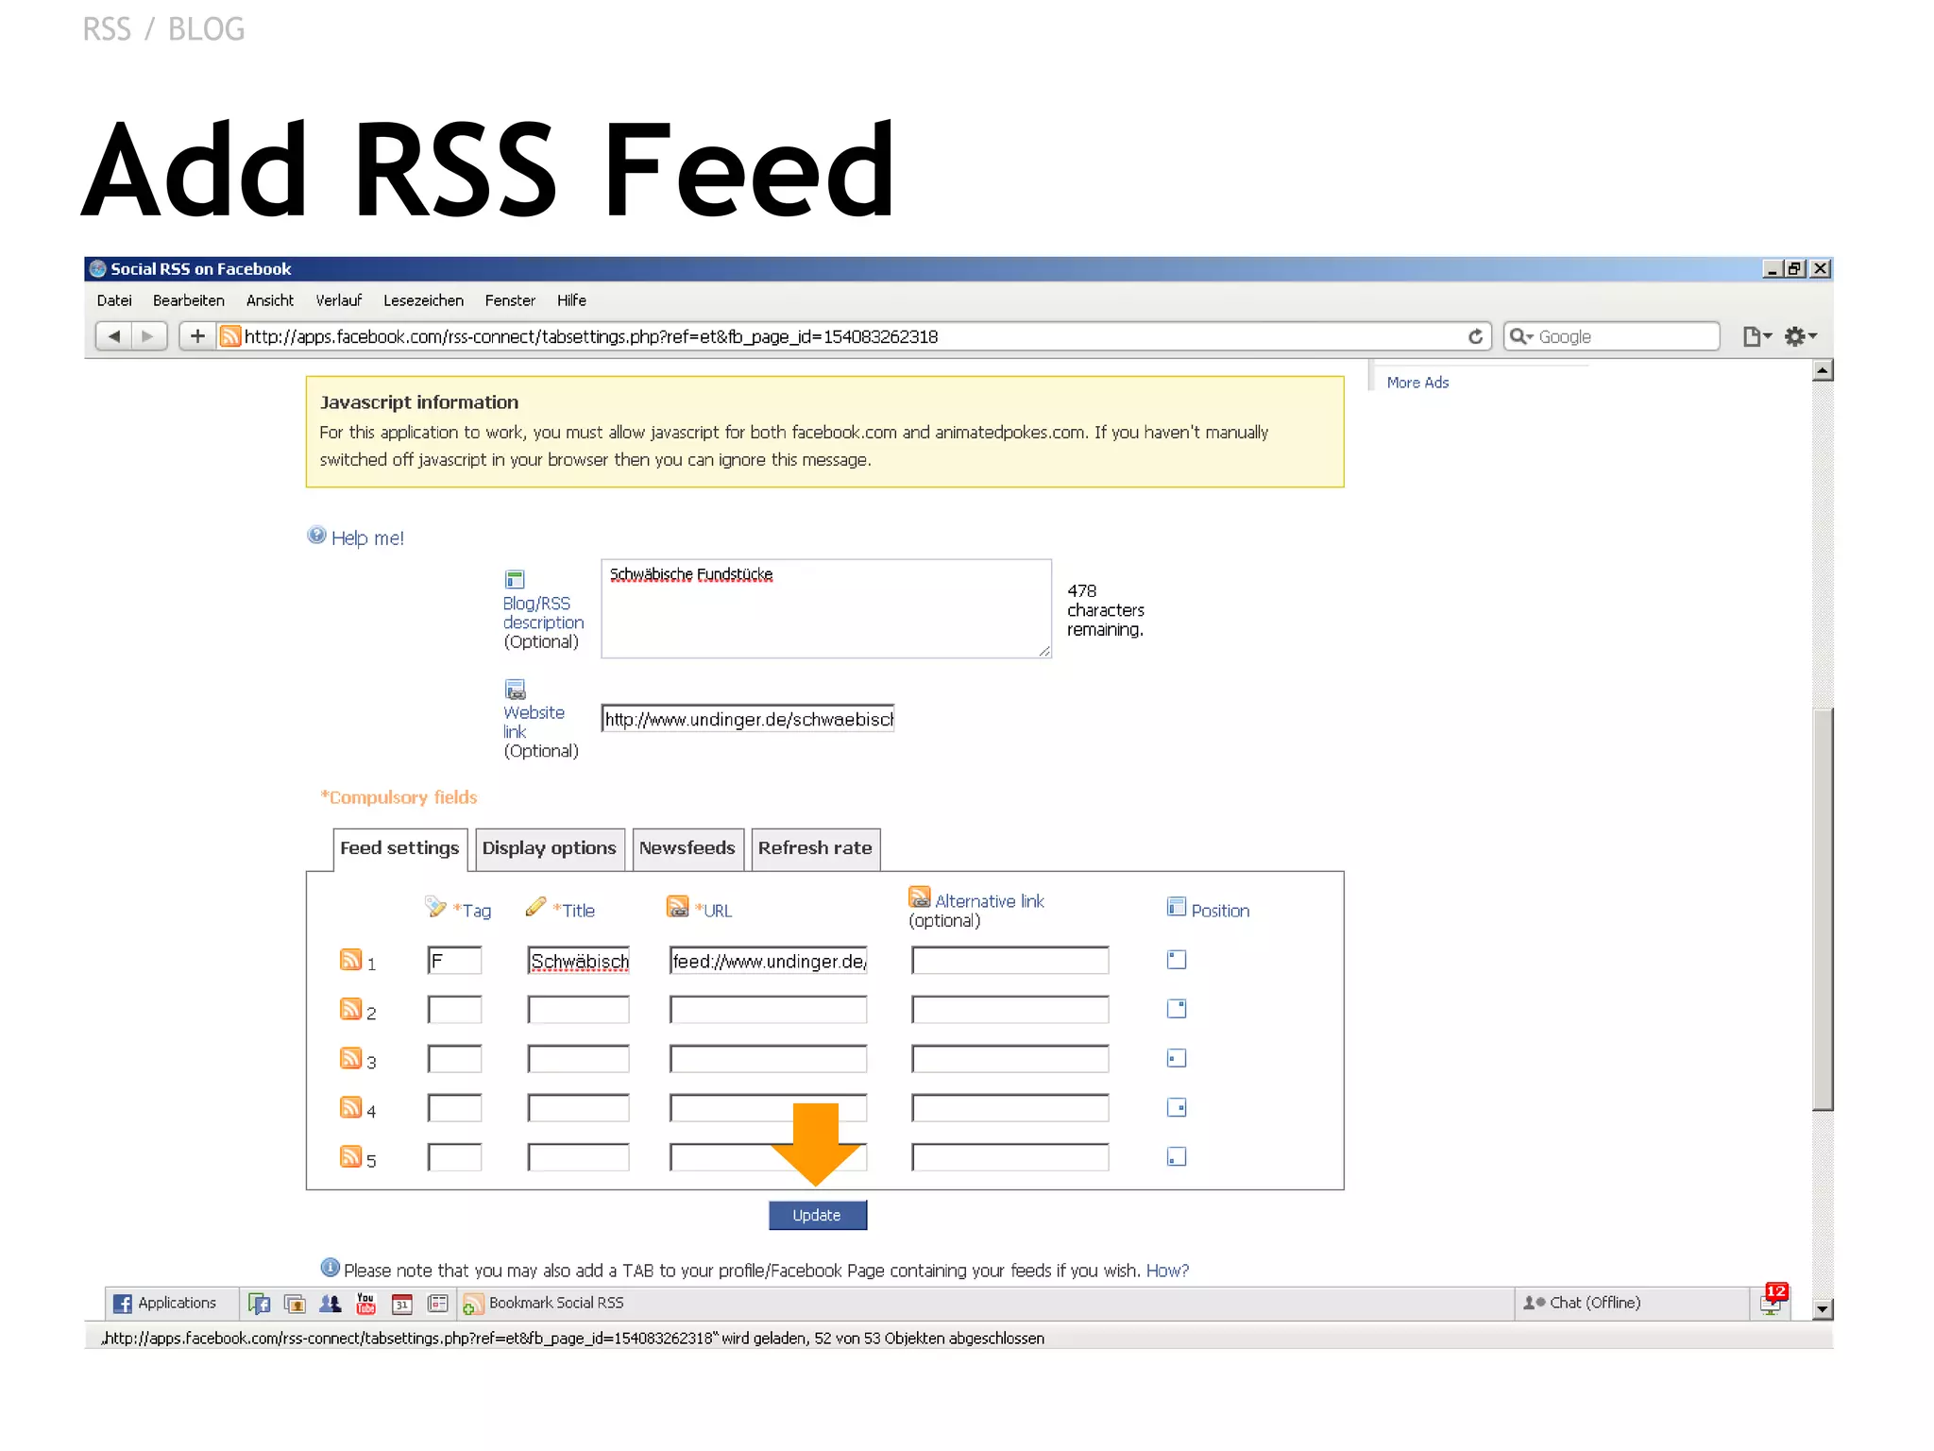Add a bookmark with the plus button
The image size is (1934, 1451).
click(196, 336)
